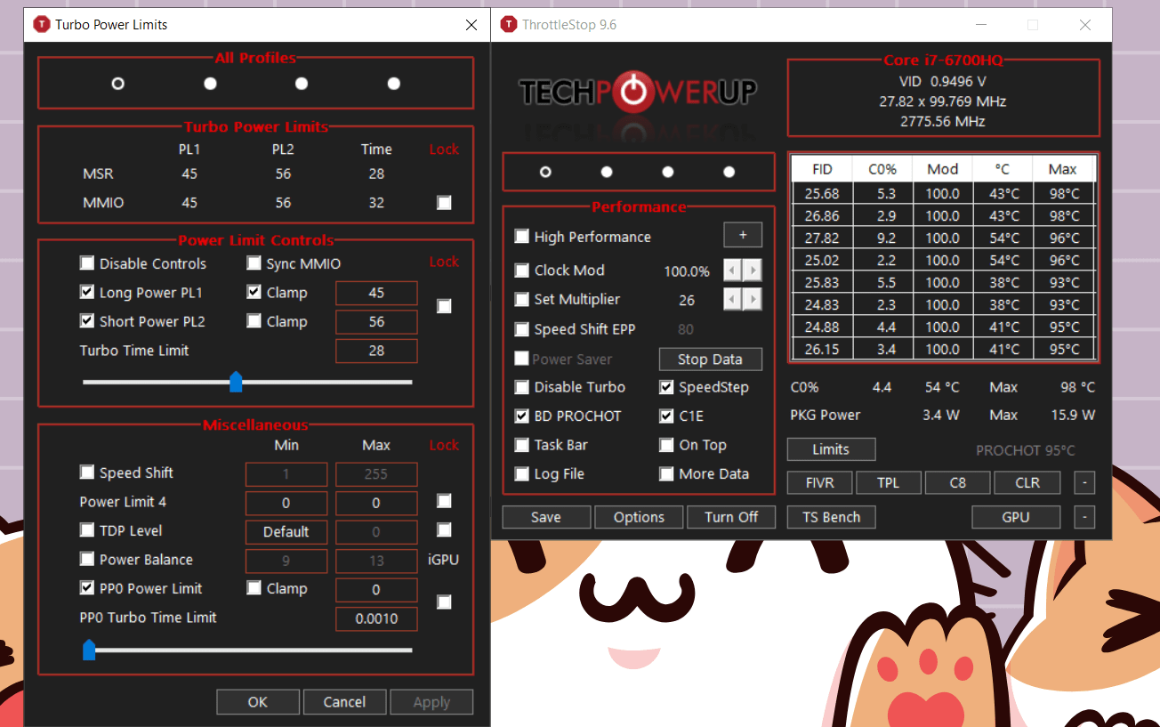
Task: Check the Clamp box for PP0 Power Limit
Action: [254, 588]
